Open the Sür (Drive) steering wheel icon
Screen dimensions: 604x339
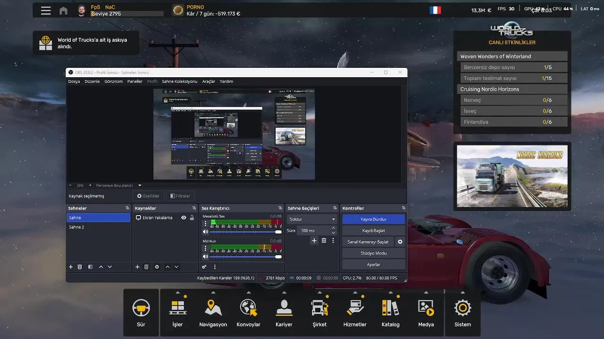click(141, 309)
